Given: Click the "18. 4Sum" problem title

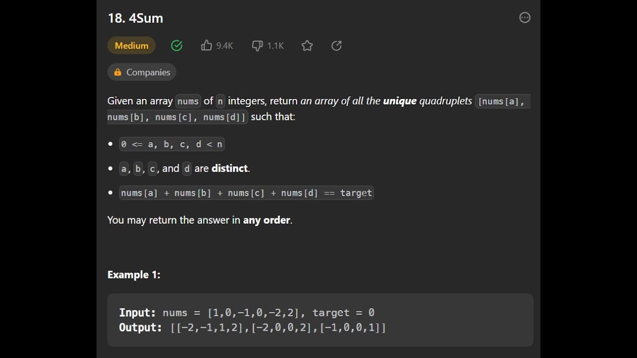Looking at the screenshot, I should (x=135, y=18).
